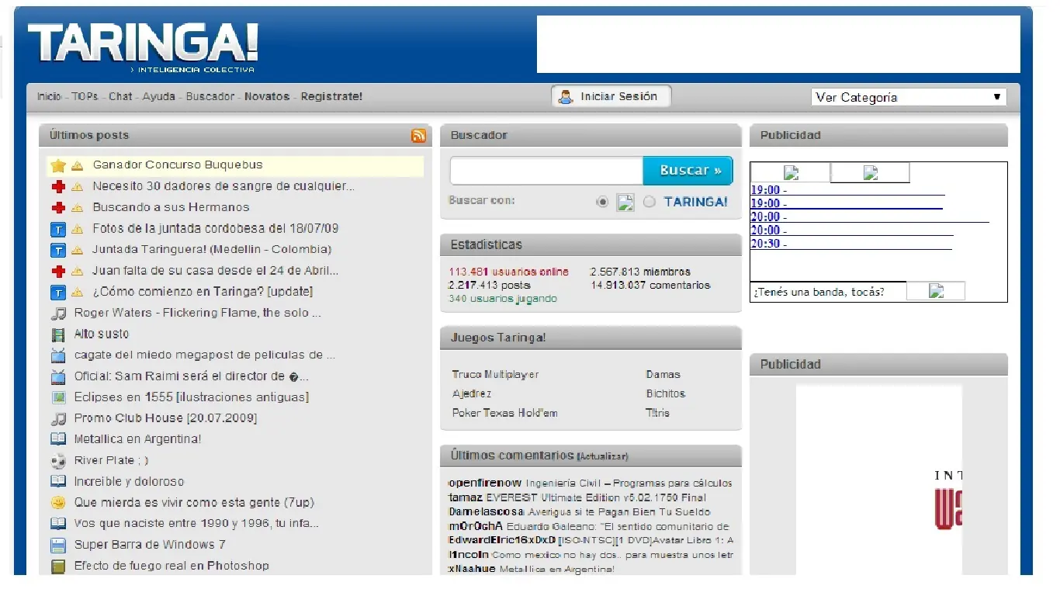Open the Alto susto post
The width and height of the screenshot is (1060, 596).
click(x=102, y=334)
